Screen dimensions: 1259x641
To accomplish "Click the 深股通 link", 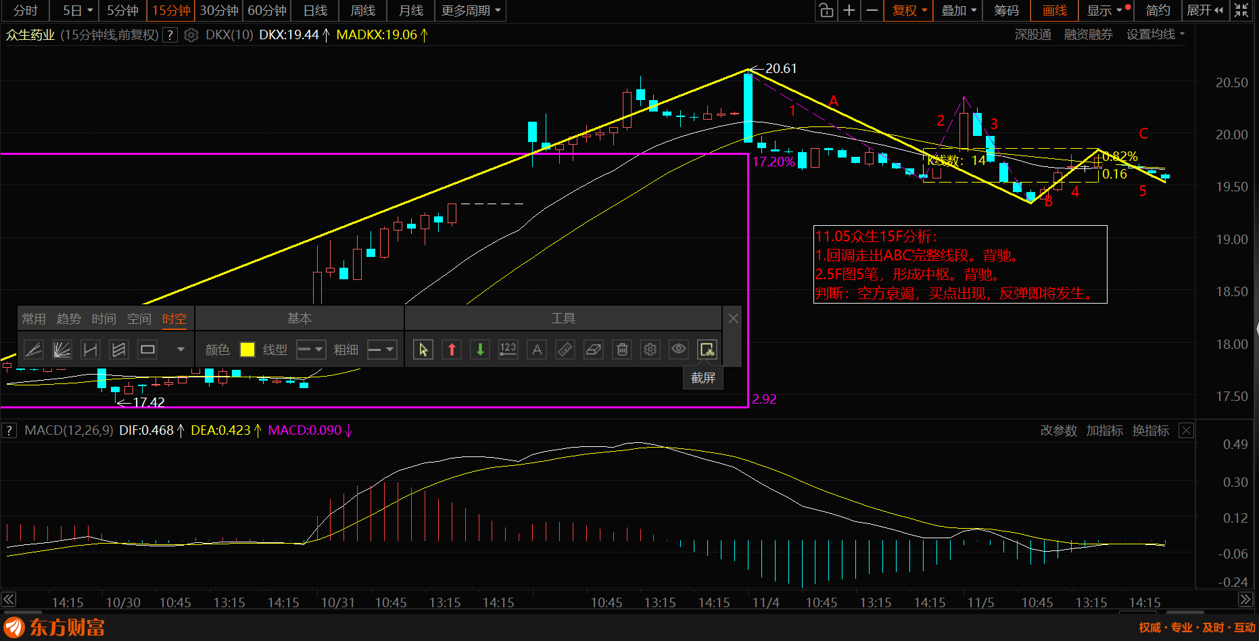I will pyautogui.click(x=1032, y=34).
